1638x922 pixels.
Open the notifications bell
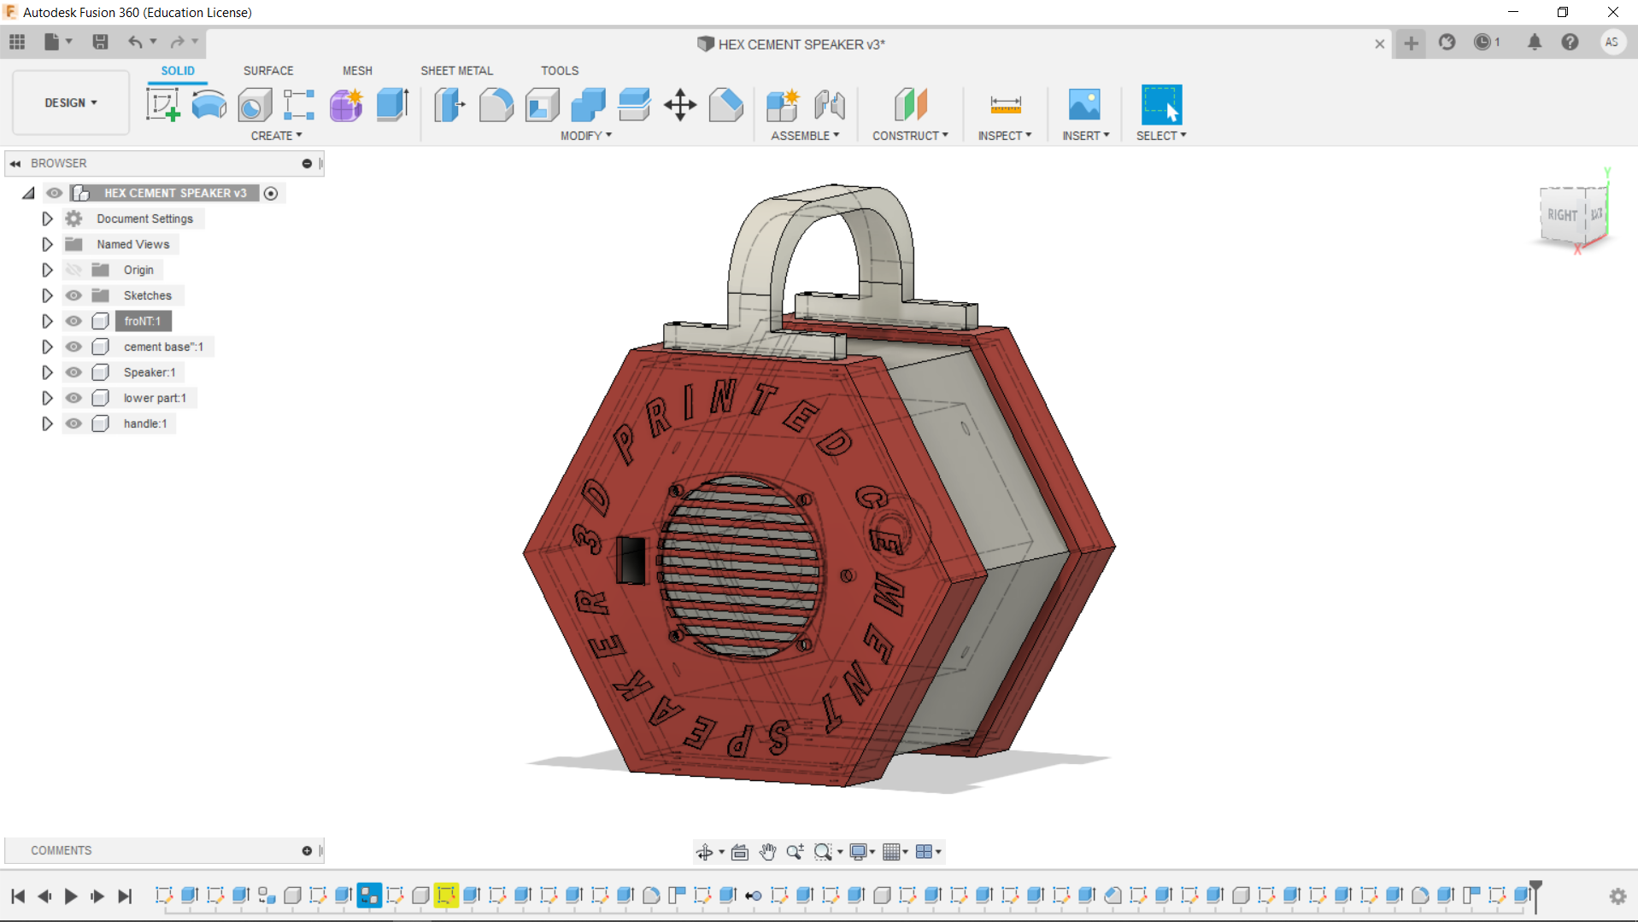tap(1535, 42)
